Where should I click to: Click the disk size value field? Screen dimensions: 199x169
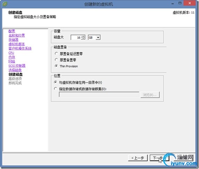point(76,37)
